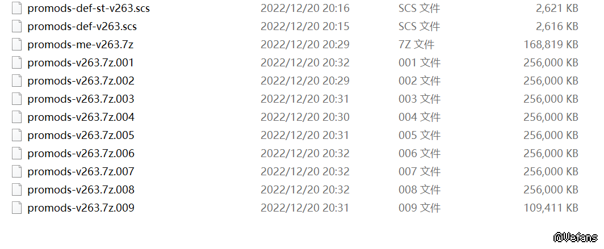Screen dimensions: 604x249
Task: Click the 2022/12/20 20:16 date entry
Action: click(x=305, y=9)
